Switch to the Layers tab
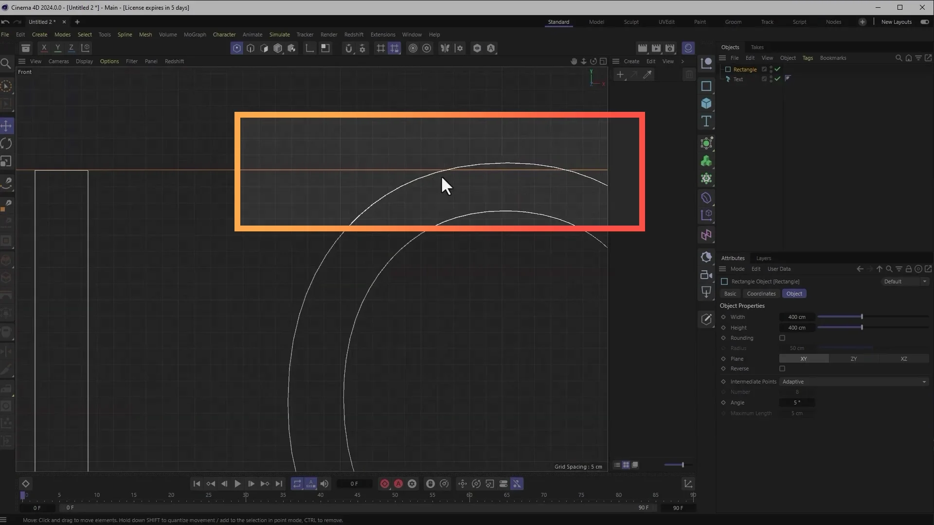This screenshot has height=525, width=934. coord(763,258)
